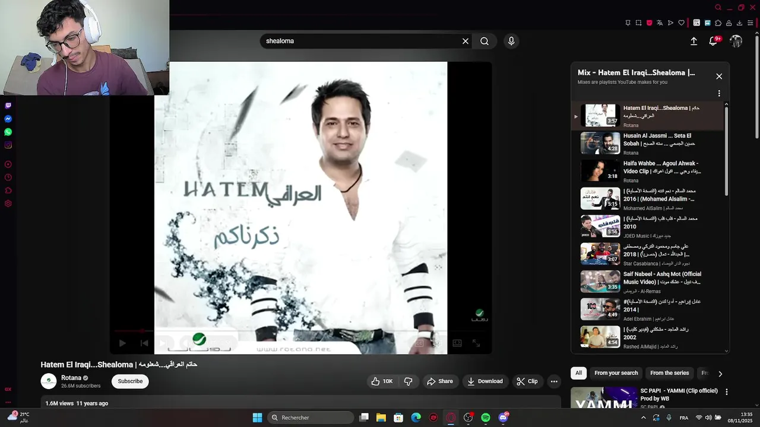Open the Rotana channel name link
The height and width of the screenshot is (427, 760).
(71, 378)
